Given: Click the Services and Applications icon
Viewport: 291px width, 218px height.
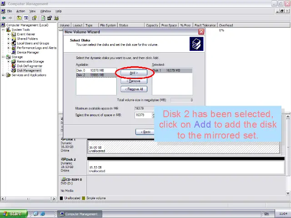Looking at the screenshot, I should (x=8, y=75).
